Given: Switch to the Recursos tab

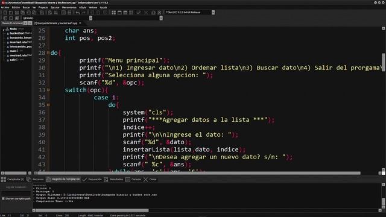Looking at the screenshot, I should click(35, 180).
